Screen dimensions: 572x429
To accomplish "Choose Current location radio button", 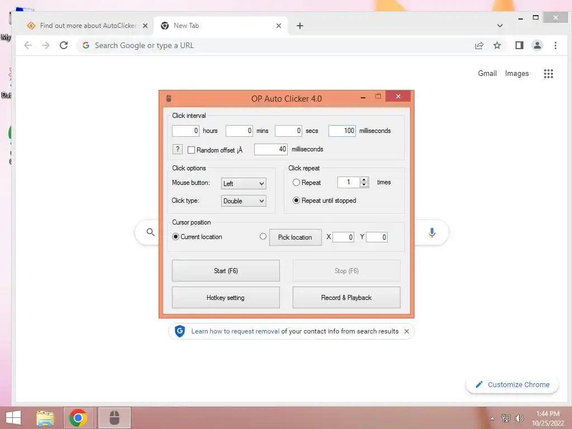I will pyautogui.click(x=175, y=237).
